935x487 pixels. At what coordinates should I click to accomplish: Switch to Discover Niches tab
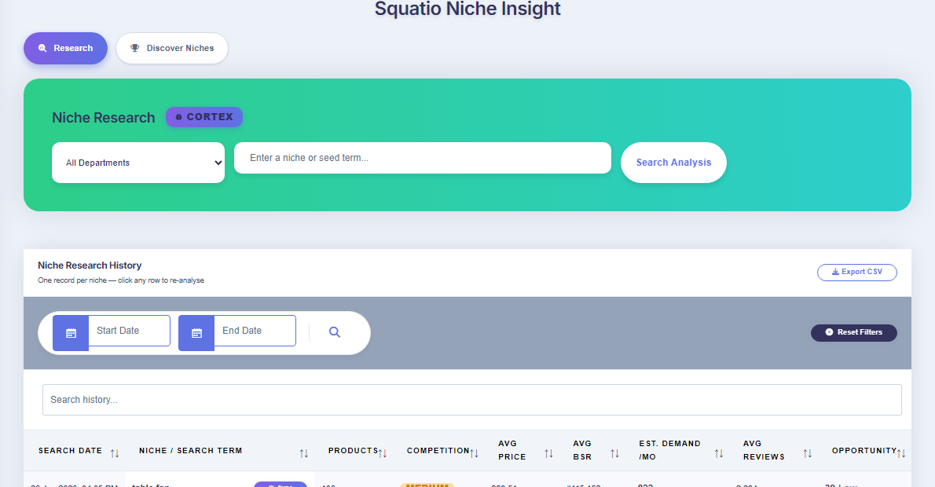[172, 48]
